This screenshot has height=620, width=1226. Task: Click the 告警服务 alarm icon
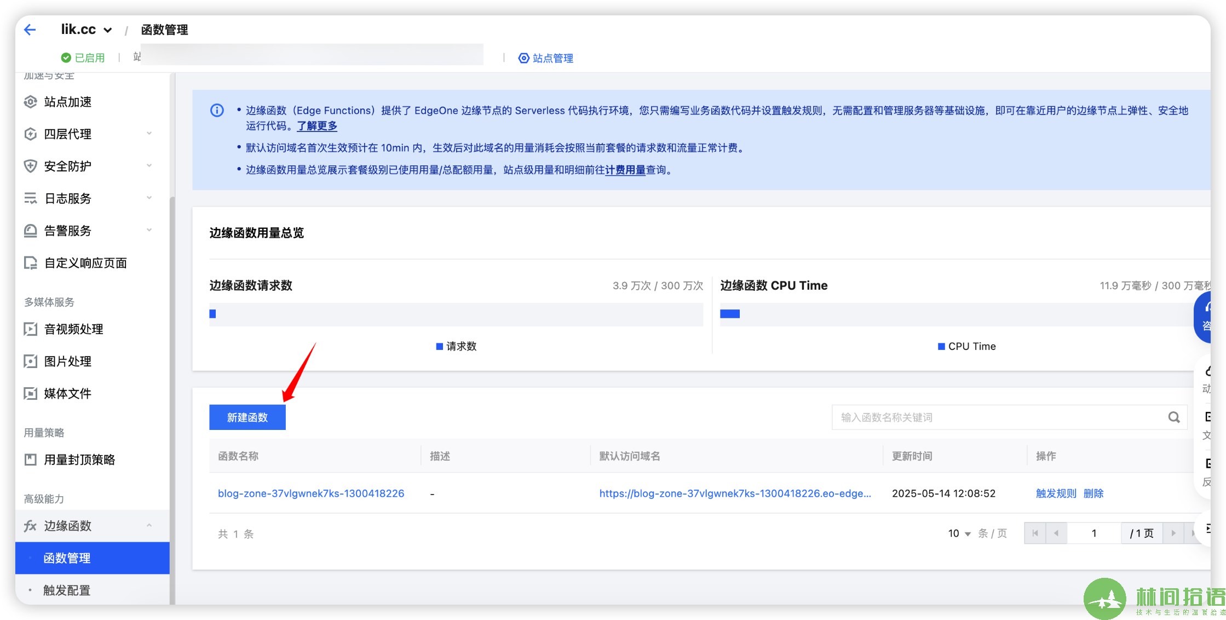coord(31,231)
